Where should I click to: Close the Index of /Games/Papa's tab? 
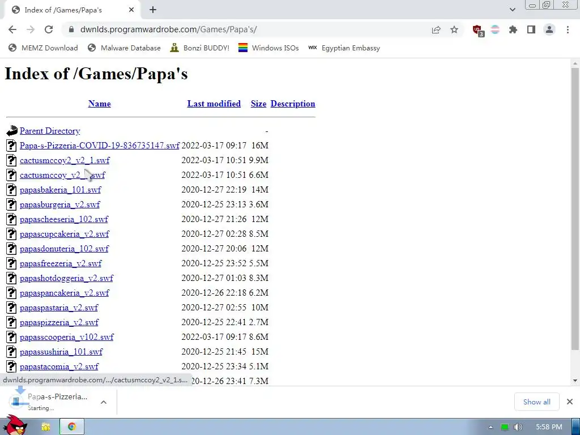[131, 10]
